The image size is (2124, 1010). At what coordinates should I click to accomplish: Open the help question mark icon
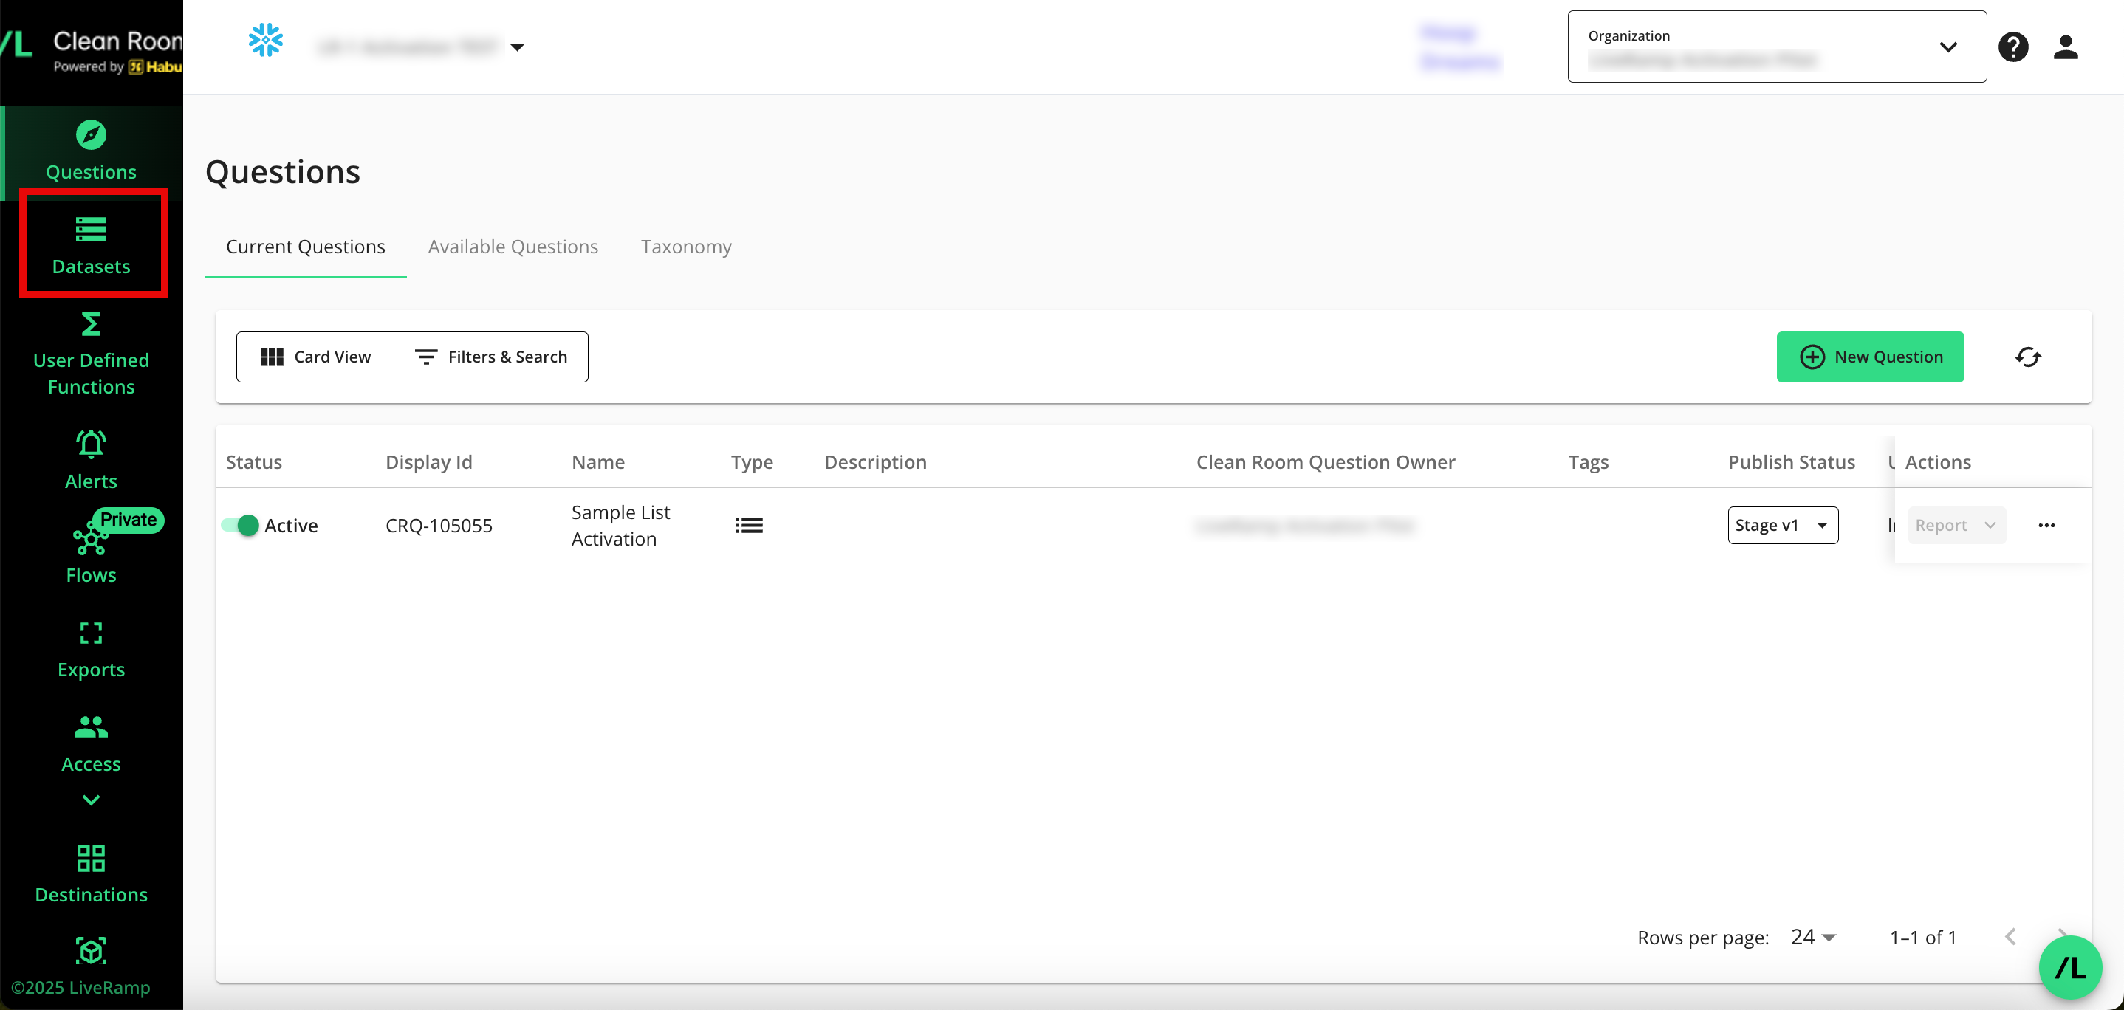point(2012,47)
